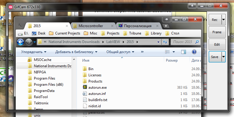Image resolution: width=234 pixels, height=117 pixels.
Task: Switch to the 2015 tab
Action: coord(47,26)
